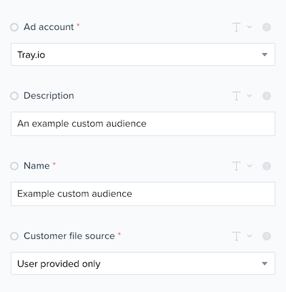Viewport: 286px width, 292px height.
Task: Click the text type icon for Ad account
Action: pos(236,27)
